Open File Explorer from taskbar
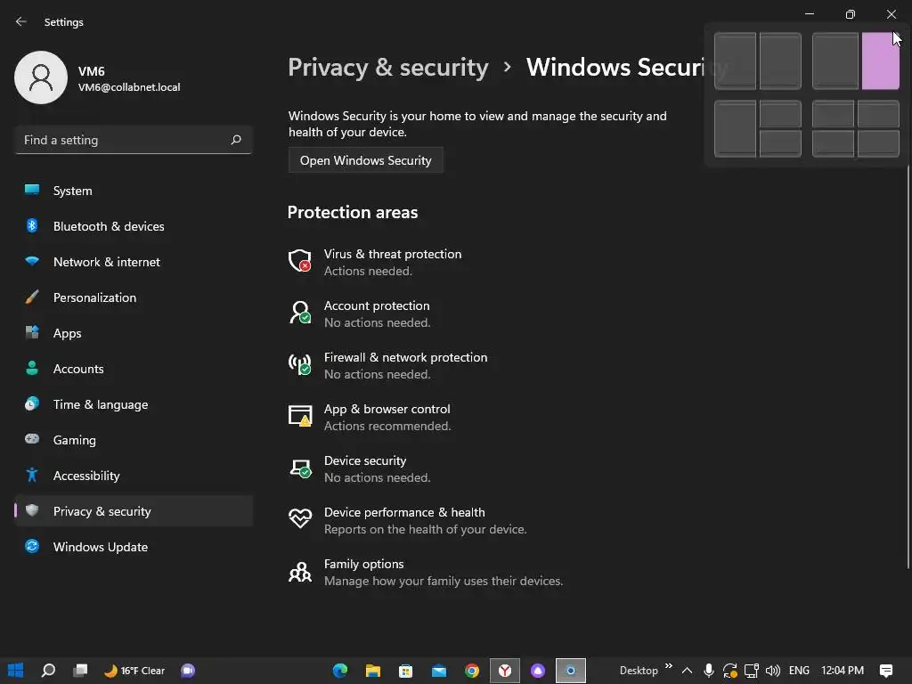Screen dimensions: 912x684 point(373,671)
